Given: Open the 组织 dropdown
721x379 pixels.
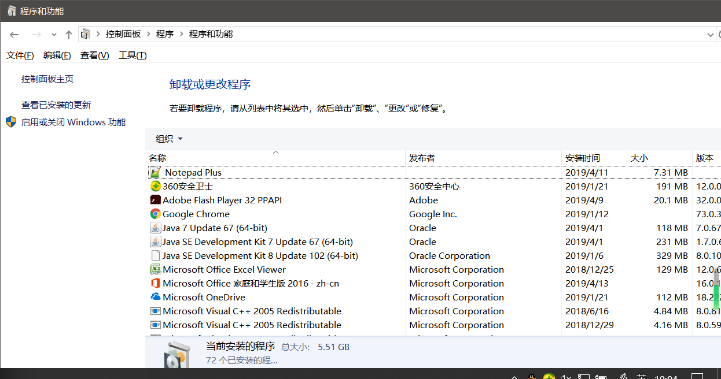Looking at the screenshot, I should tap(169, 139).
